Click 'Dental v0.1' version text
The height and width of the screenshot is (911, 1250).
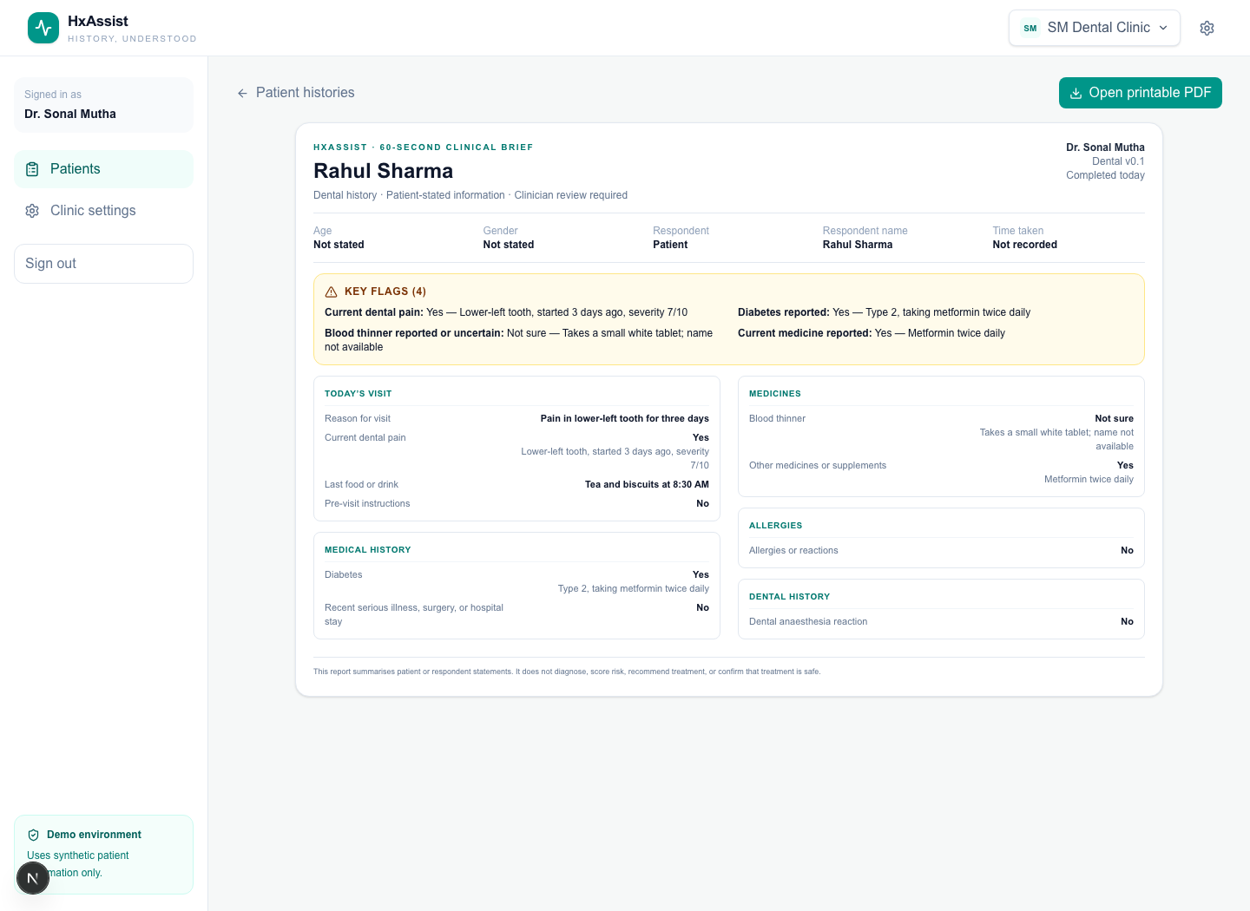tap(1118, 161)
